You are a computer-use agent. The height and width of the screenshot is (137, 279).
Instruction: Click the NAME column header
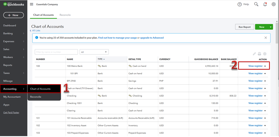click(70, 59)
